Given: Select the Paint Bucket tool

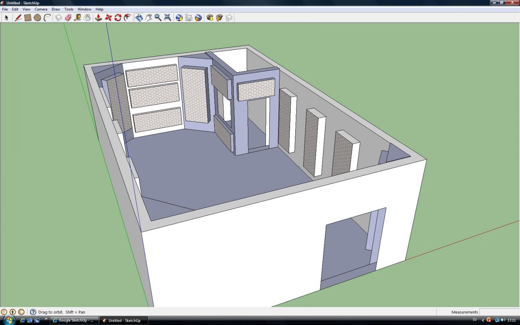Looking at the screenshot, I should (87, 17).
